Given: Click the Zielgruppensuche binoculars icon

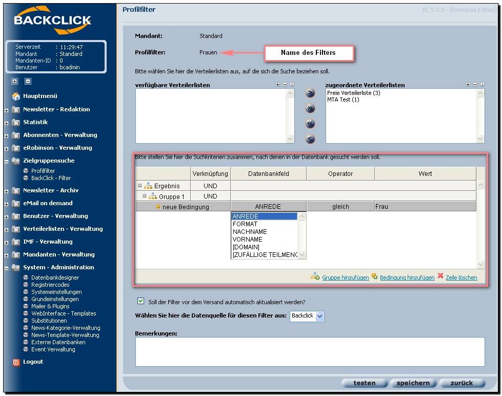Looking at the screenshot, I should click(x=16, y=161).
